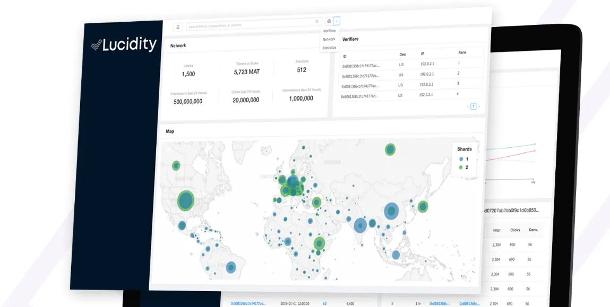Click the blue bubble over Indonesia
Screen dimensions: 610x307
point(396,255)
